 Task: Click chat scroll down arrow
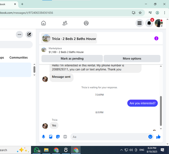161,129
